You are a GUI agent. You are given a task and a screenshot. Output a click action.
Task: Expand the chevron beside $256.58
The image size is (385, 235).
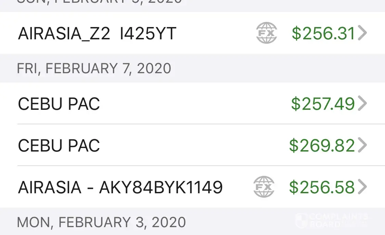[362, 187]
